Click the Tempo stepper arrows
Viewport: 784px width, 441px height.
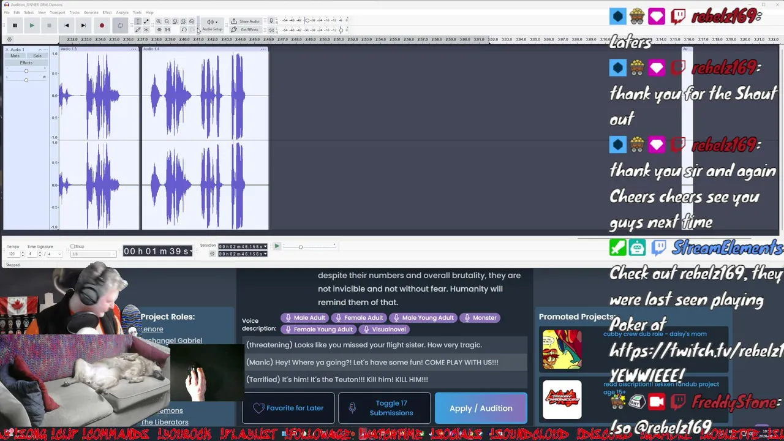23,254
